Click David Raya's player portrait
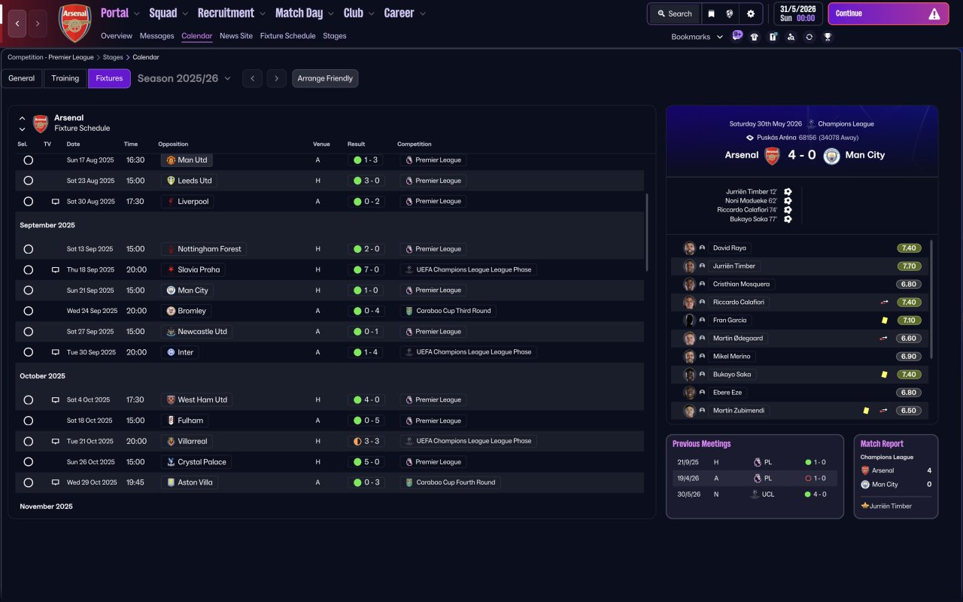This screenshot has width=963, height=602. (x=689, y=248)
